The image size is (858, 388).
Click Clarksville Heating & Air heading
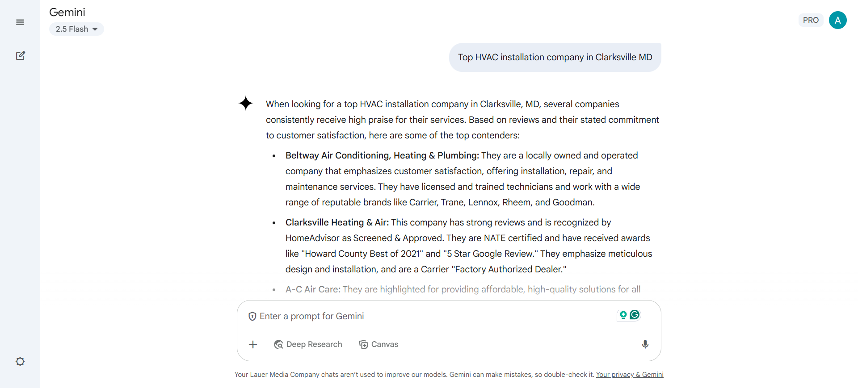coord(337,222)
